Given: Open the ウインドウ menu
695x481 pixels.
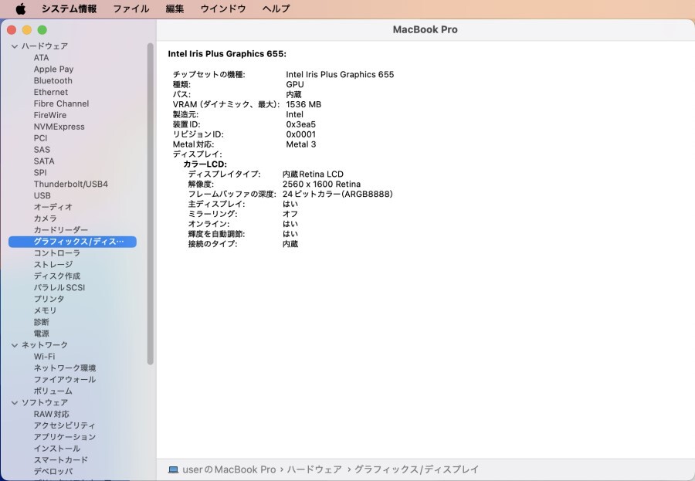Looking at the screenshot, I should click(223, 8).
